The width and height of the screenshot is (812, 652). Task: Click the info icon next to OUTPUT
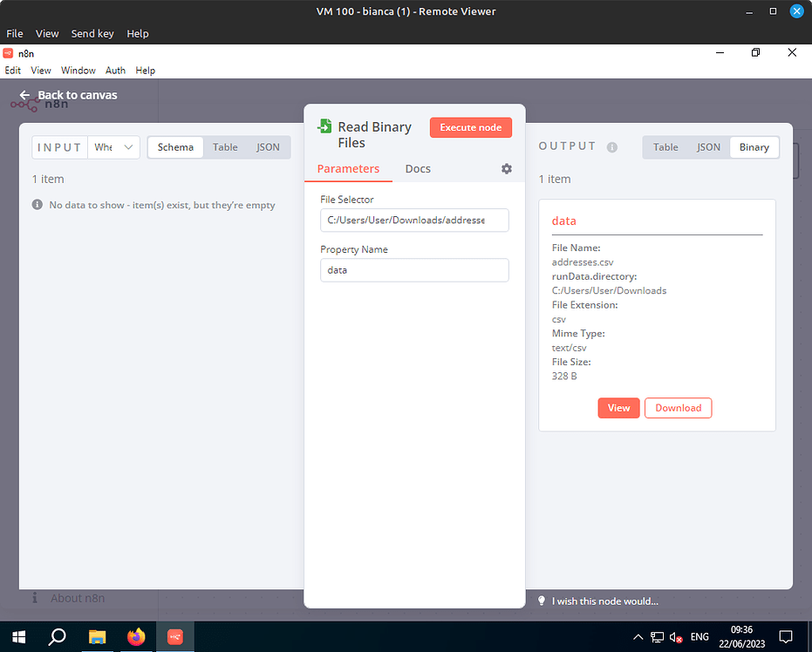pos(612,147)
